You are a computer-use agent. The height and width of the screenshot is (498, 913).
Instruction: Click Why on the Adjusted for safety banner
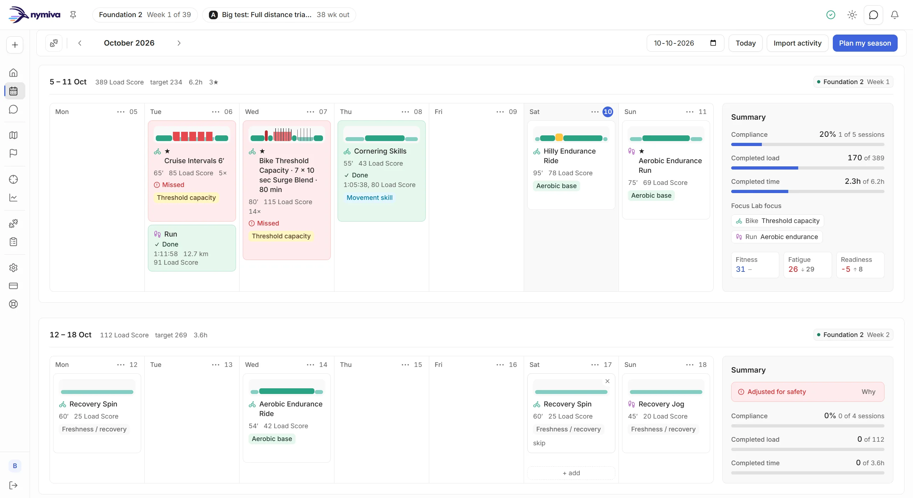868,392
